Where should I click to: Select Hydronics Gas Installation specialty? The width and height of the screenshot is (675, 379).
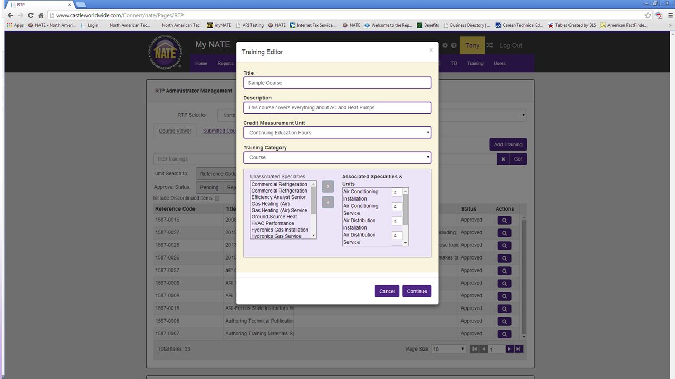click(x=280, y=230)
